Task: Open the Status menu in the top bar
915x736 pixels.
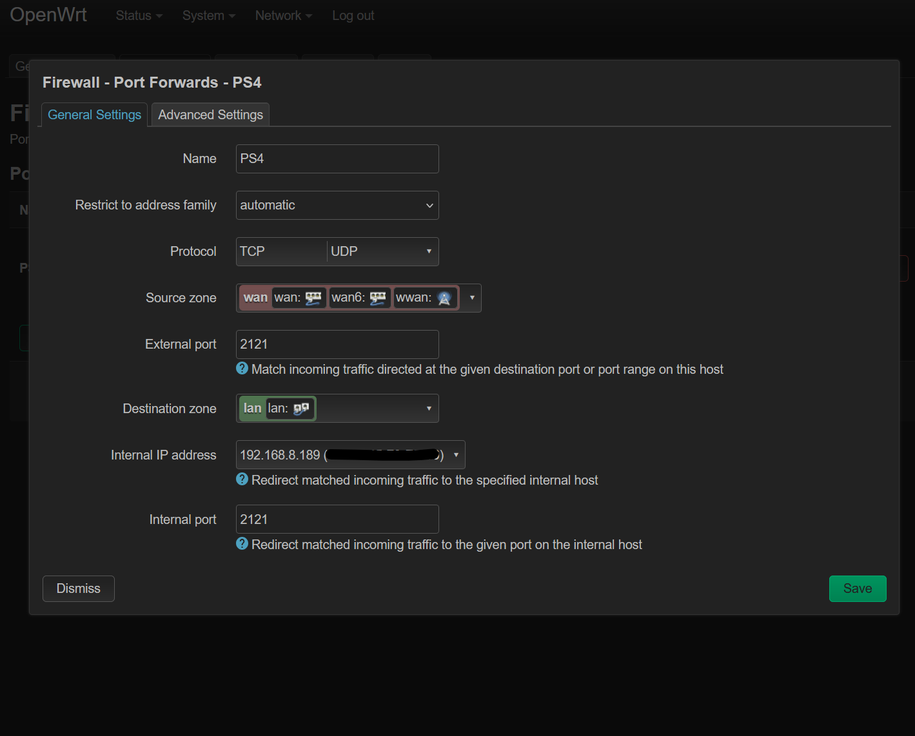Action: point(139,15)
